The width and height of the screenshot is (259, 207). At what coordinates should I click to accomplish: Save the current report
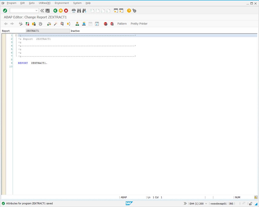[47, 10]
